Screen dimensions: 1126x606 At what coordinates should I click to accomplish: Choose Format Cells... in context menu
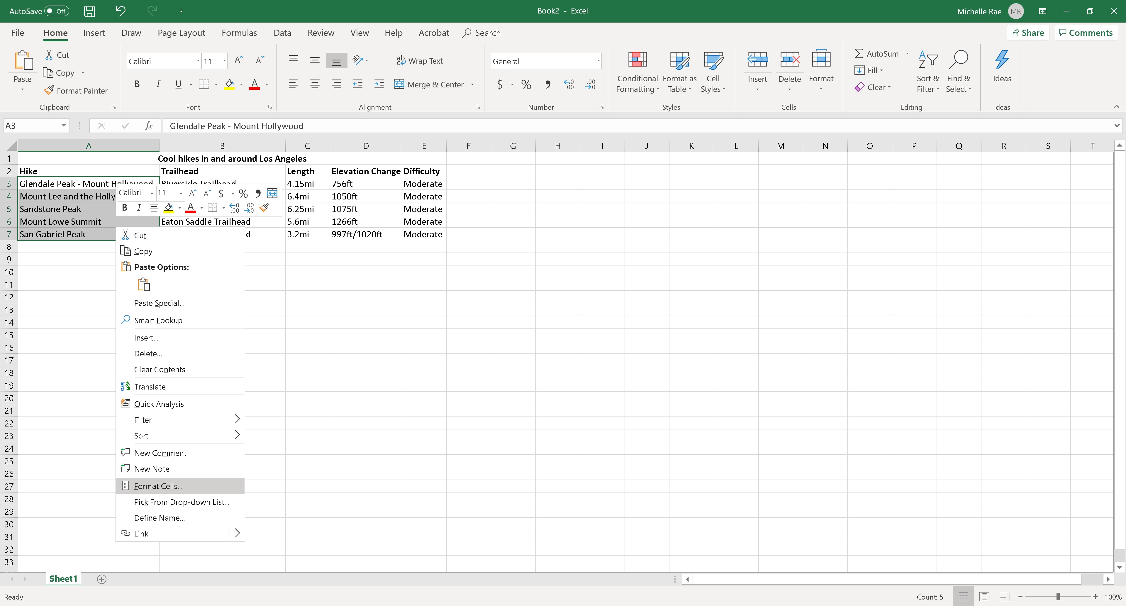[180, 486]
